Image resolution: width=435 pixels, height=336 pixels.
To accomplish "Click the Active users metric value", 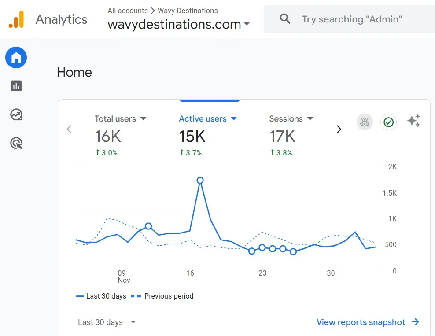I will tap(192, 136).
